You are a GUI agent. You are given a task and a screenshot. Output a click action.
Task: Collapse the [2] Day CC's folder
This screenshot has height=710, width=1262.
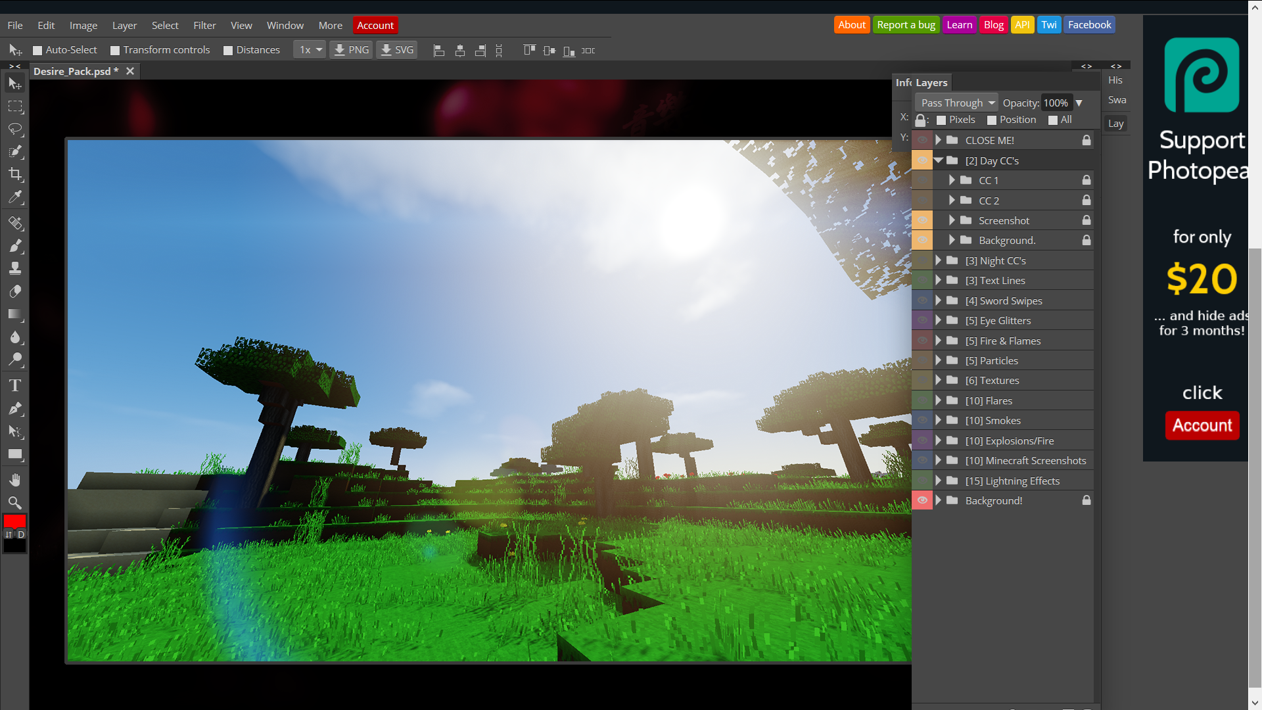click(x=939, y=160)
